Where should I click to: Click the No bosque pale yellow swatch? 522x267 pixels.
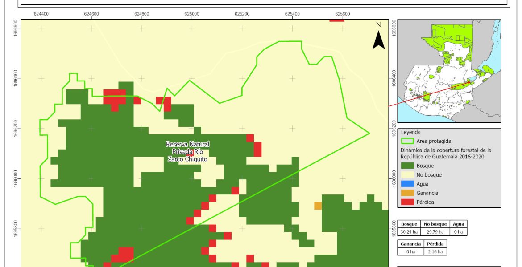tap(407, 175)
